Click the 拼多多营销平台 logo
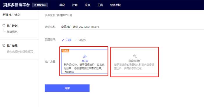This screenshot has width=204, height=107. [x=16, y=5]
